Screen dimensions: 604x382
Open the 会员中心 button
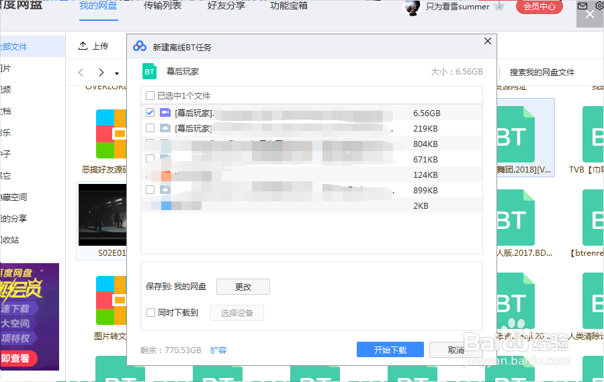(x=540, y=6)
